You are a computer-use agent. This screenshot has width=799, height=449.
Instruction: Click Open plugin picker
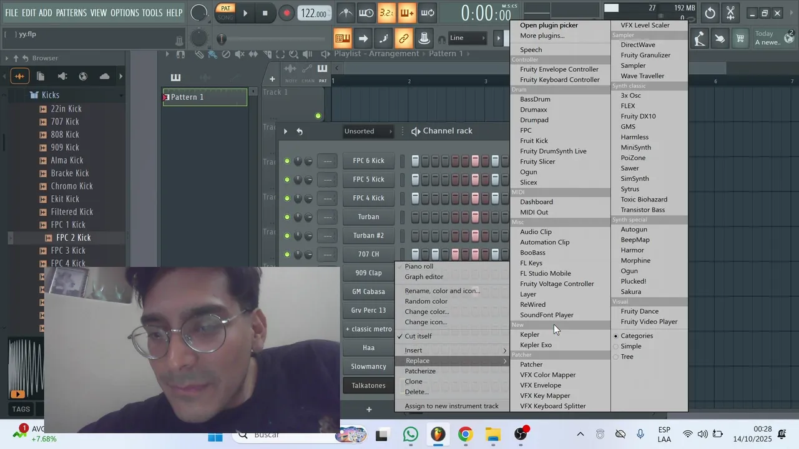pyautogui.click(x=549, y=26)
